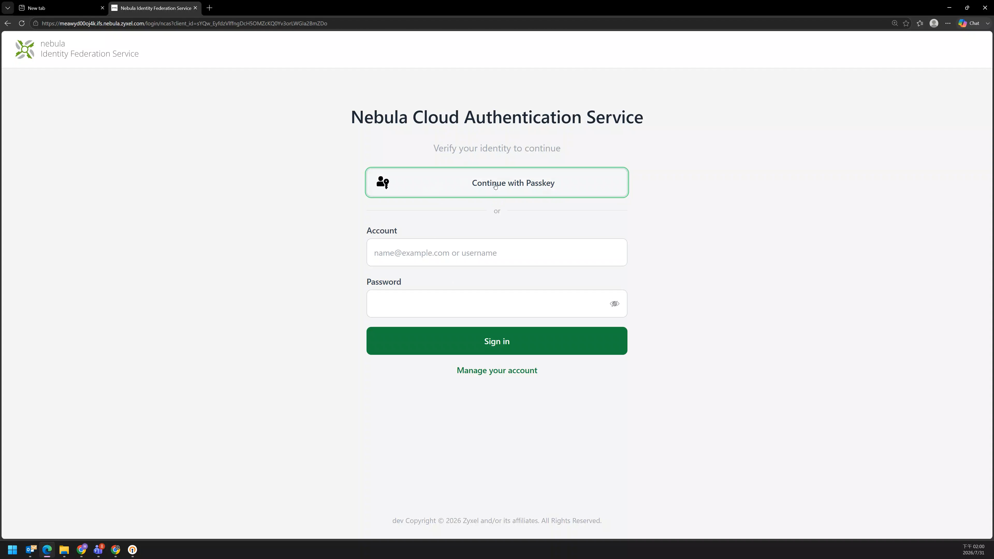Click the Password field label

click(384, 282)
